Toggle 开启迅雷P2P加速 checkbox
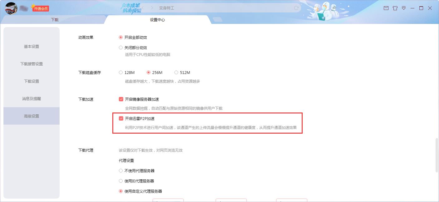 coord(121,119)
